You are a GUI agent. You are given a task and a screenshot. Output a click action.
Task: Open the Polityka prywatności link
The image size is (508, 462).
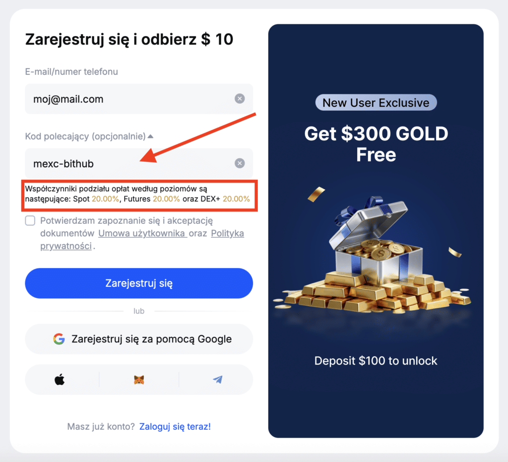coord(142,240)
